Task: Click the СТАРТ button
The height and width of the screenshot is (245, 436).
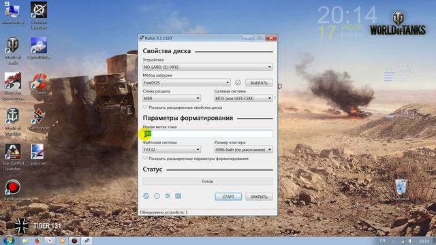Action: (x=228, y=197)
